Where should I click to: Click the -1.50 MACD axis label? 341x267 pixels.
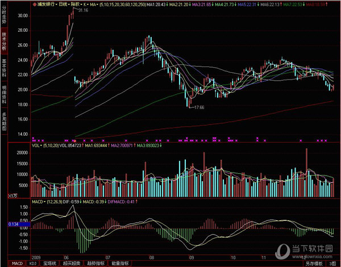point(23,248)
